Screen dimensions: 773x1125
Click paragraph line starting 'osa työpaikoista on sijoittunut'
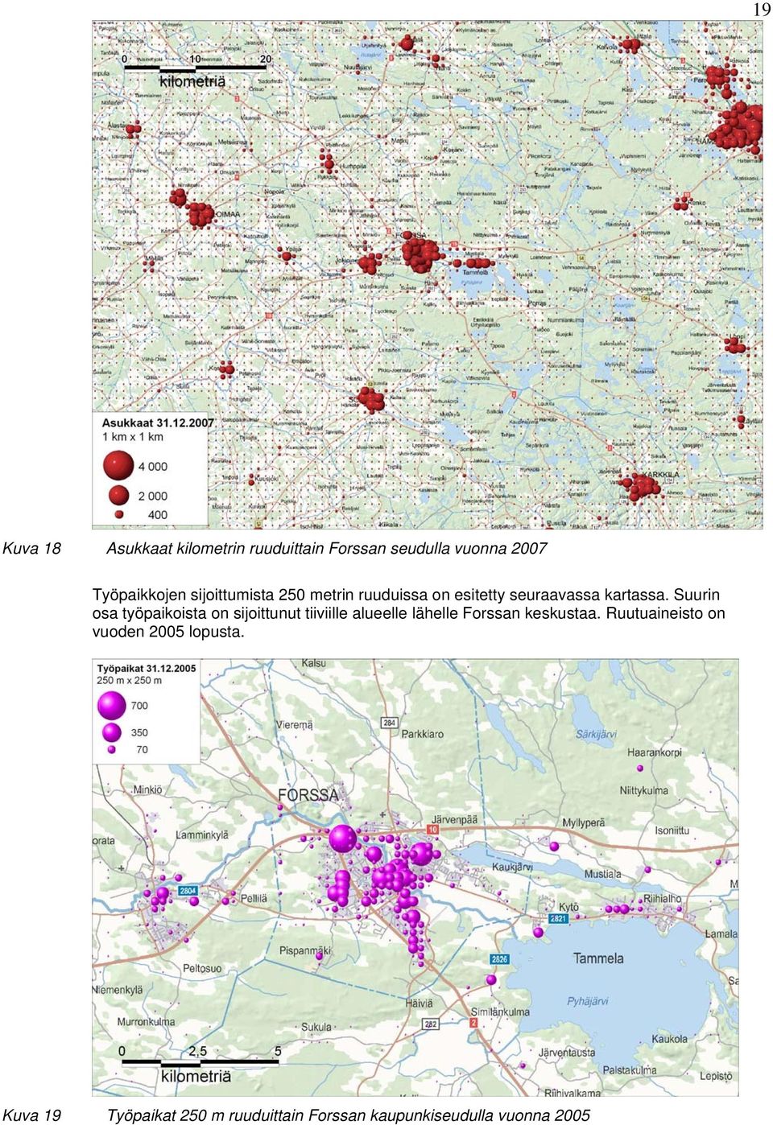tap(408, 613)
